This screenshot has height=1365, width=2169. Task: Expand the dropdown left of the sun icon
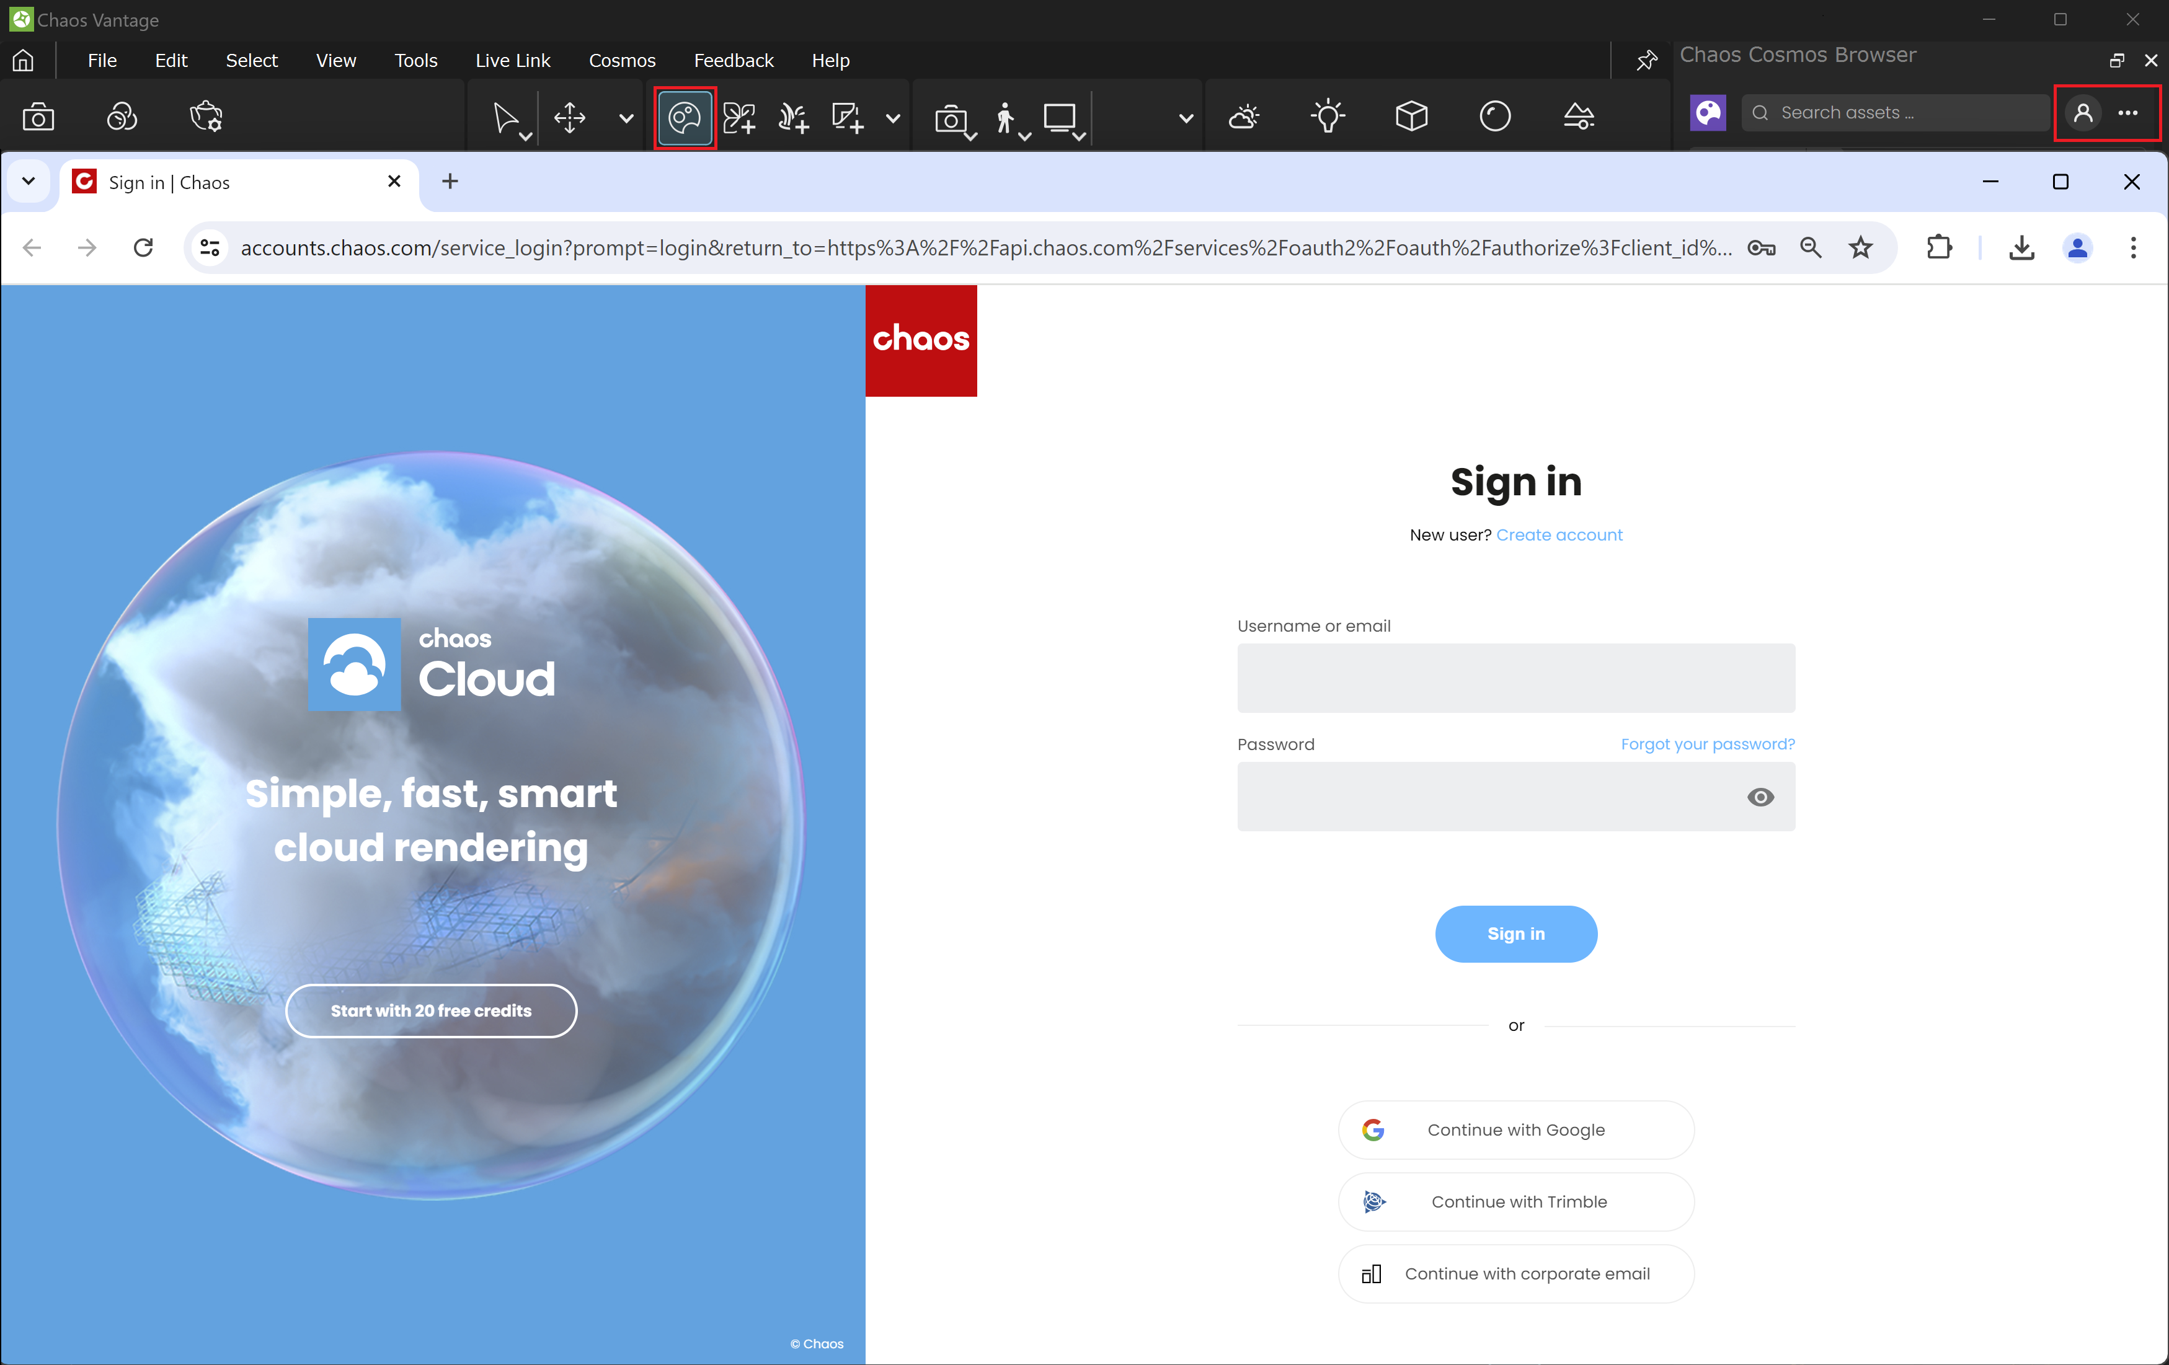click(1186, 118)
